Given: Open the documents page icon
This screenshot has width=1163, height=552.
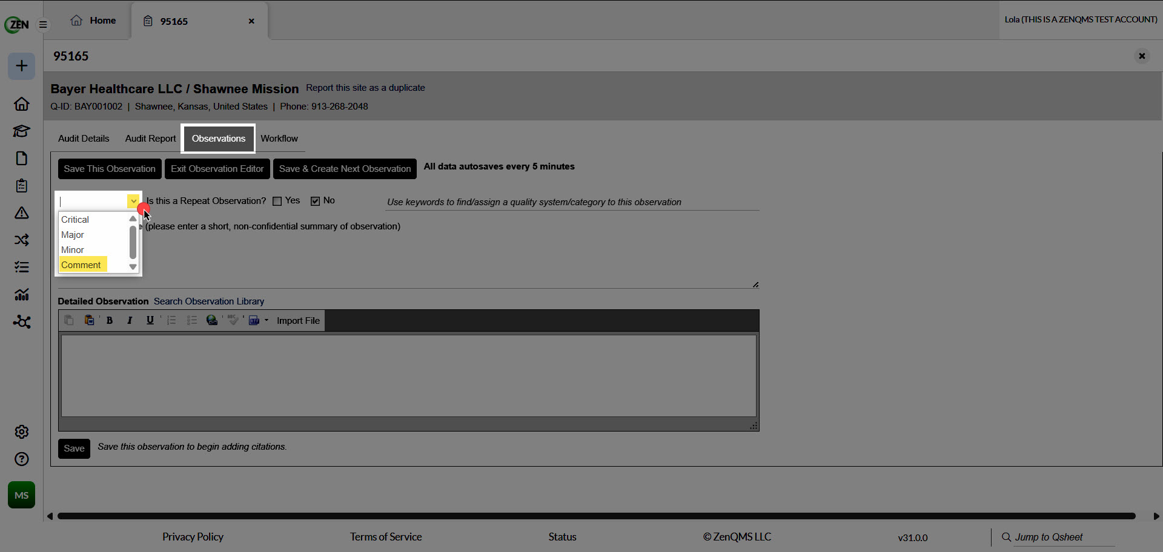Looking at the screenshot, I should pos(22,158).
